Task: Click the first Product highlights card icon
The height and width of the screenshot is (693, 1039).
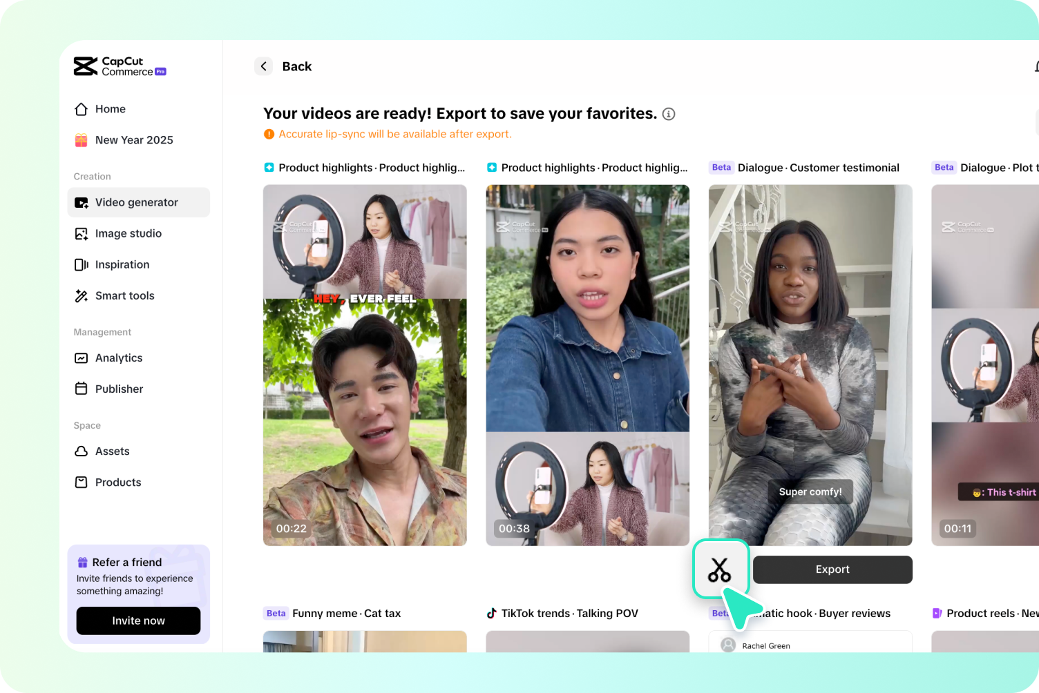Action: pyautogui.click(x=269, y=168)
